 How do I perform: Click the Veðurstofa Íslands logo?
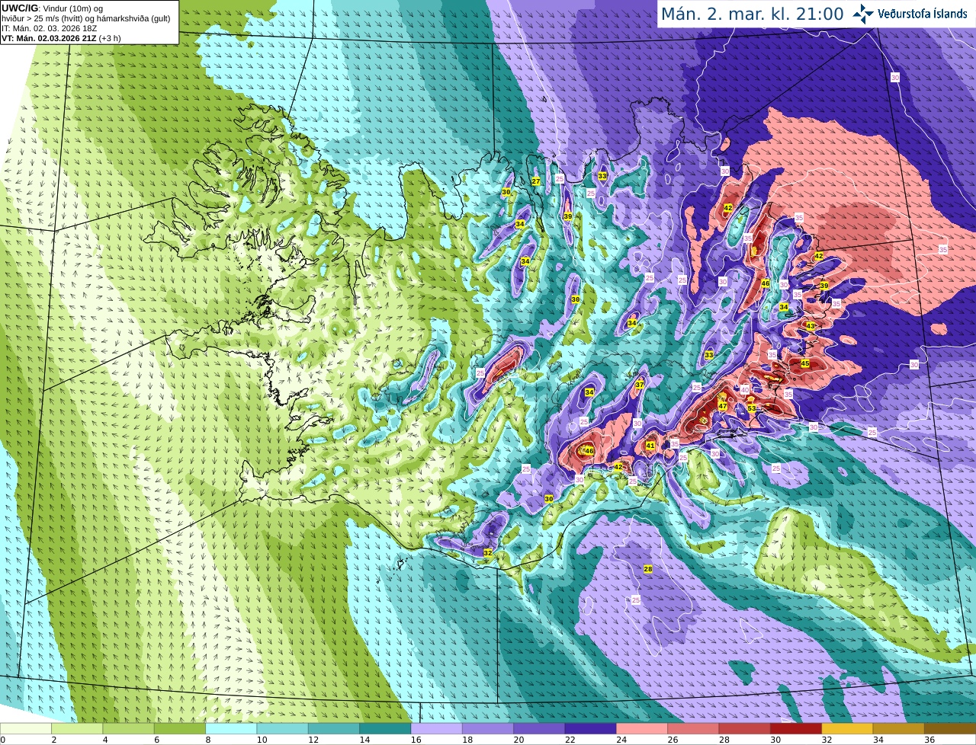click(x=910, y=14)
